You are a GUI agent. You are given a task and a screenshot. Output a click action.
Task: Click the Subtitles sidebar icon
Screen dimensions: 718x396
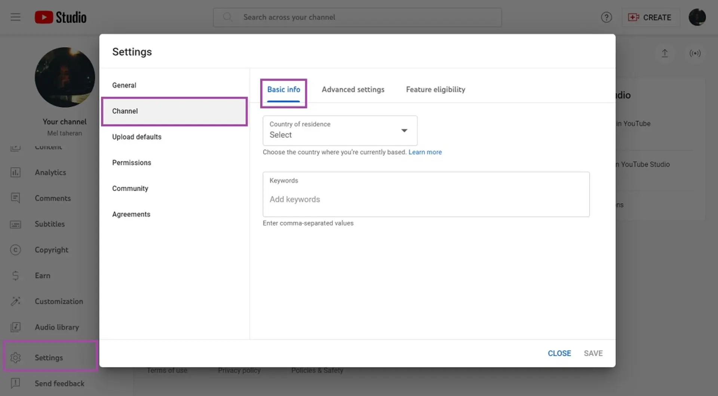click(15, 224)
